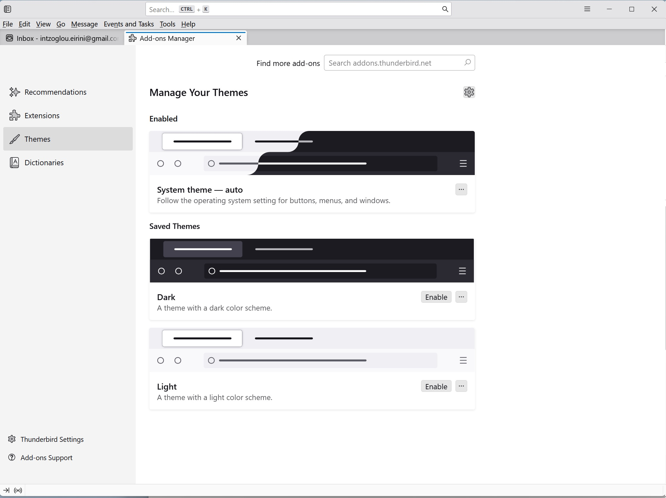Click the System theme — auto title
Viewport: 666px width, 498px height.
pyautogui.click(x=200, y=190)
